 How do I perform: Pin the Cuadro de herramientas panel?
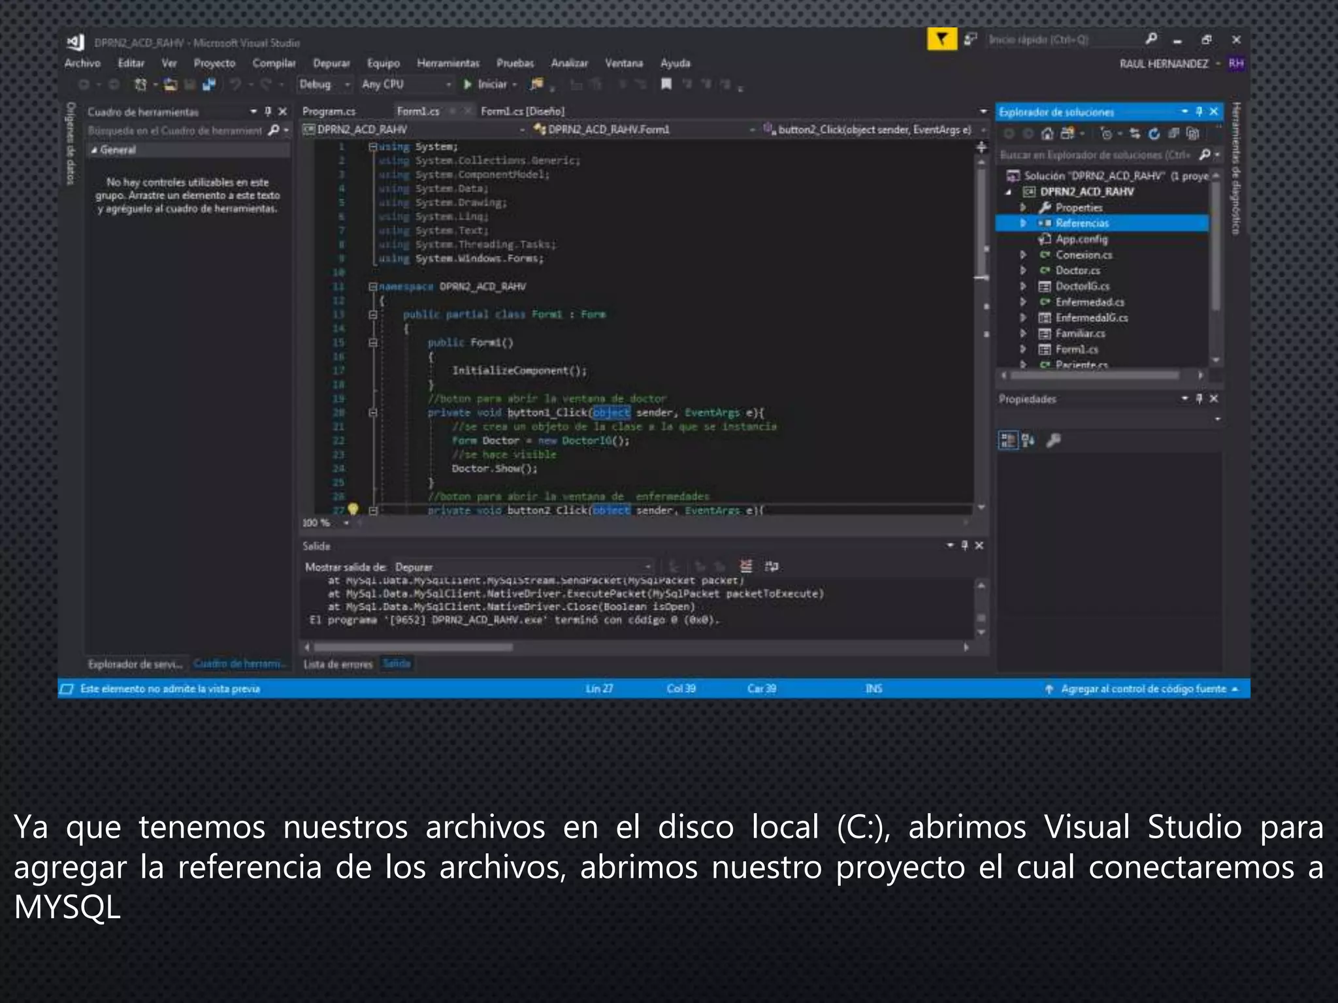pyautogui.click(x=268, y=112)
